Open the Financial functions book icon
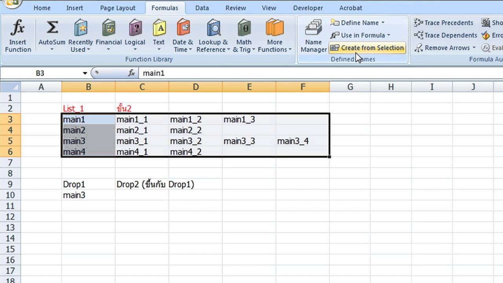Image resolution: width=503 pixels, height=283 pixels. (x=108, y=28)
